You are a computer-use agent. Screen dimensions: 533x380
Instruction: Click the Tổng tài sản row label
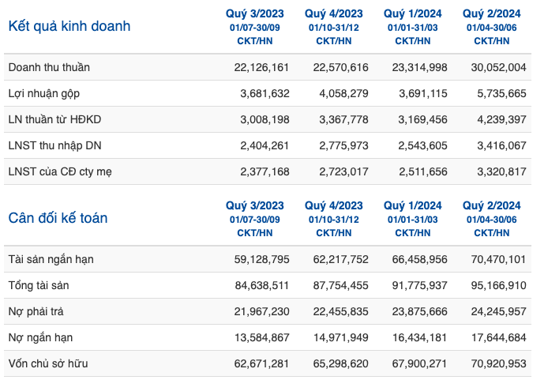pyautogui.click(x=39, y=285)
